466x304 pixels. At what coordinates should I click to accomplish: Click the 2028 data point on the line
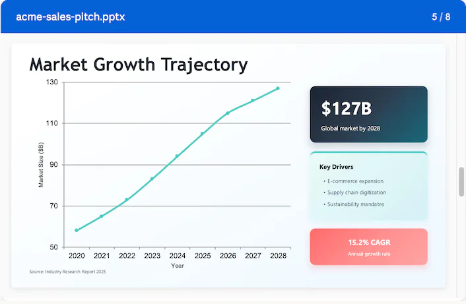click(x=278, y=88)
